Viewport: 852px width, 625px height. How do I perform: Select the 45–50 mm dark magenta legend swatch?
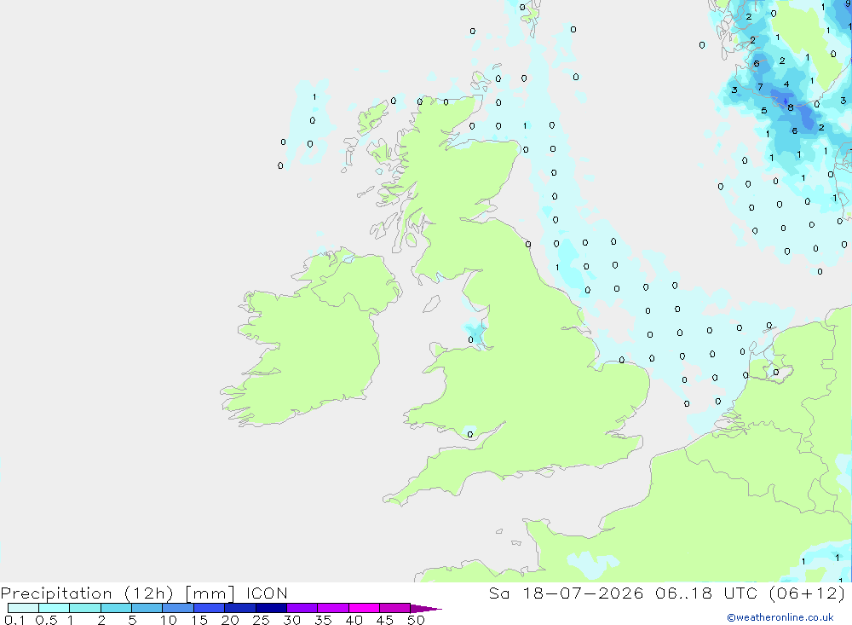click(394, 608)
